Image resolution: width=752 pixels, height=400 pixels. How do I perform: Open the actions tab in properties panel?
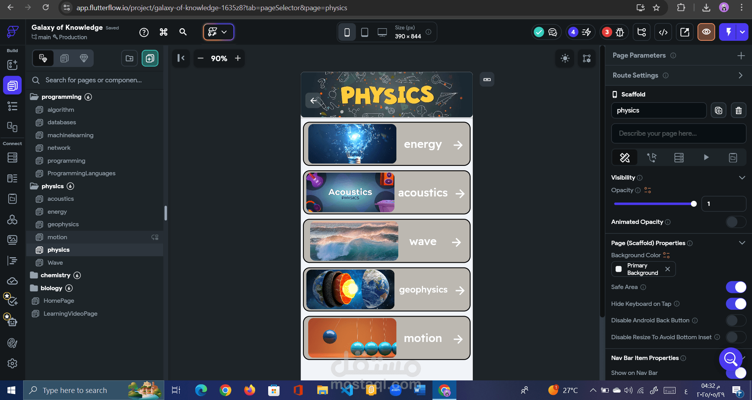[x=652, y=158]
